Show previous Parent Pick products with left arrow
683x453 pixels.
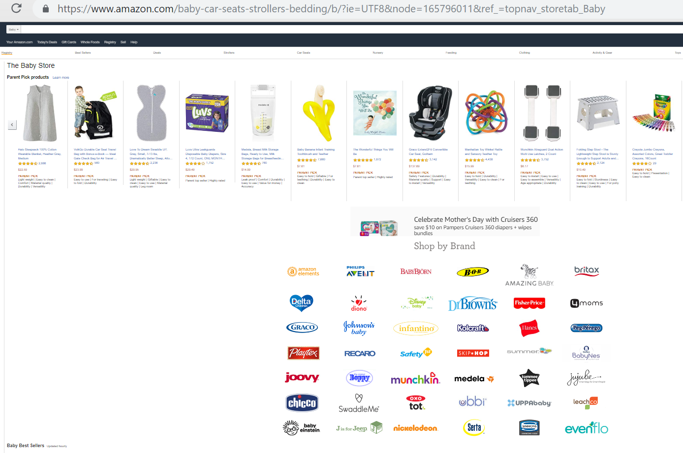coord(12,125)
